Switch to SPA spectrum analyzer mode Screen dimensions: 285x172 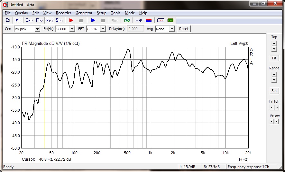59,20
